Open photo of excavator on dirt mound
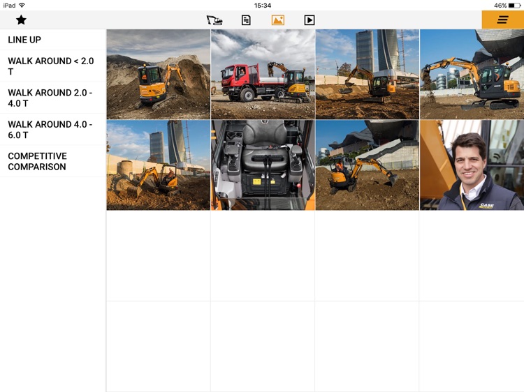The image size is (524, 392). point(159,74)
